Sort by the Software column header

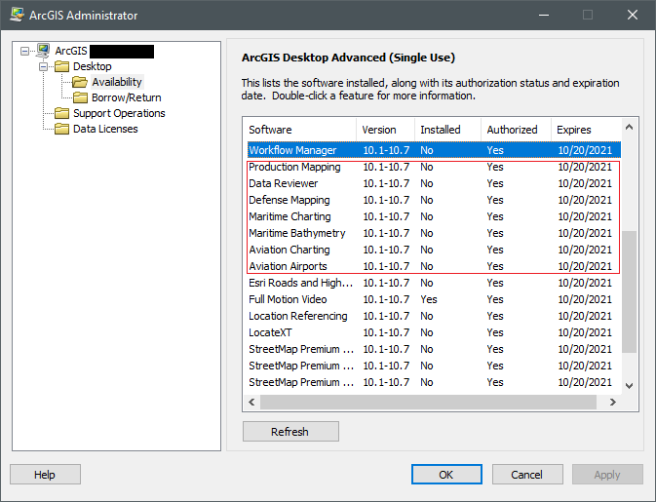(x=299, y=130)
